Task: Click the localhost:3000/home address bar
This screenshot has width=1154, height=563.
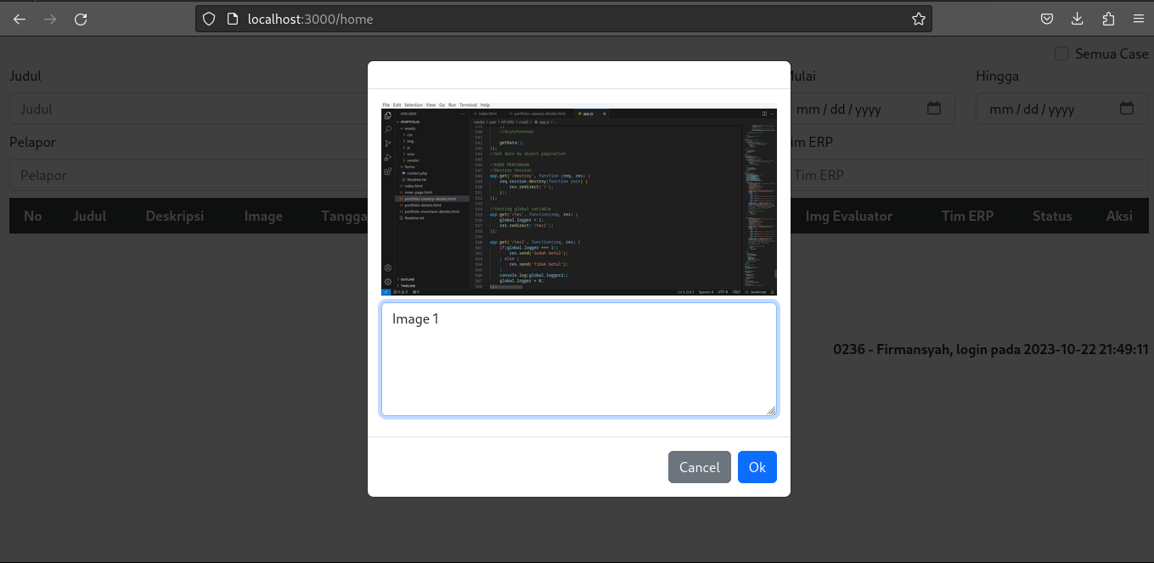Action: click(x=560, y=19)
